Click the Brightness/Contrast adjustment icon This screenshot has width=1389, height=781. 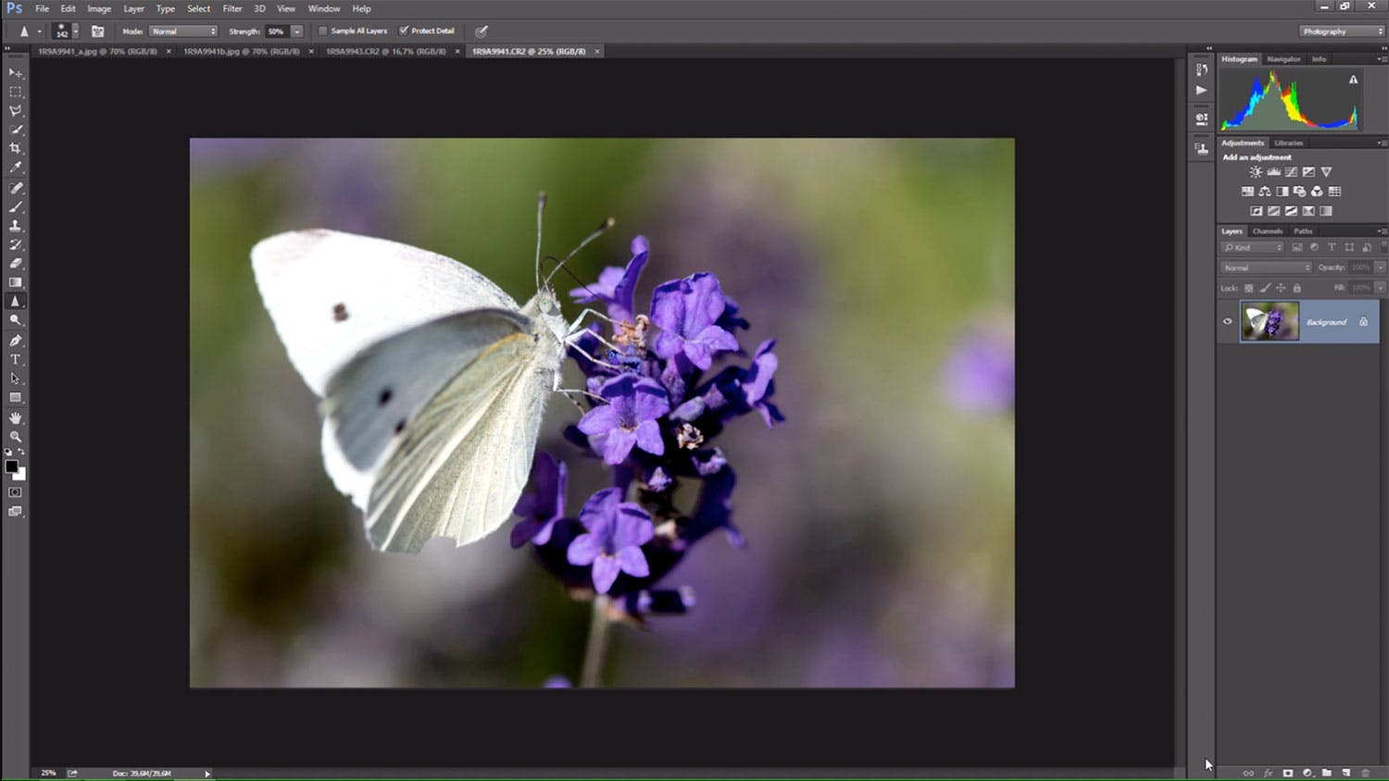1256,172
